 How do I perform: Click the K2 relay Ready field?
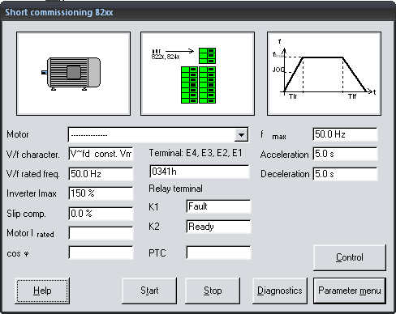coord(218,227)
